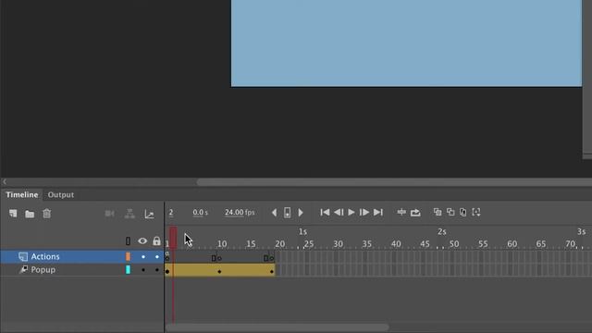Image resolution: width=592 pixels, height=333 pixels.
Task: Click the red playhead at frame 2
Action: 173,238
